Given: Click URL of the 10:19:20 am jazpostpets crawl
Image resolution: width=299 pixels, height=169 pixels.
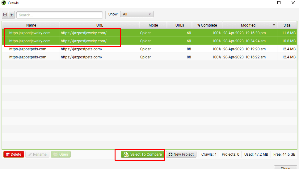Looking at the screenshot, I should (x=82, y=49).
